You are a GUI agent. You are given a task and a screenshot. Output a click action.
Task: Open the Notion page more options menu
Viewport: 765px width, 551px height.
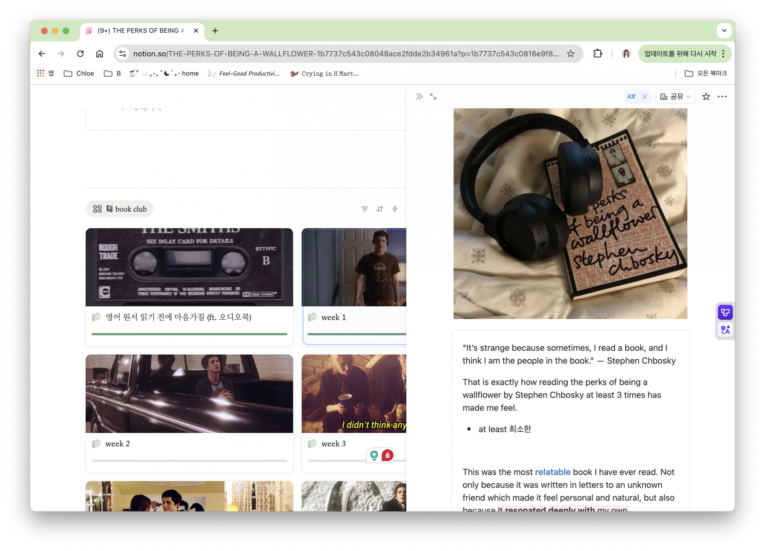tap(722, 96)
